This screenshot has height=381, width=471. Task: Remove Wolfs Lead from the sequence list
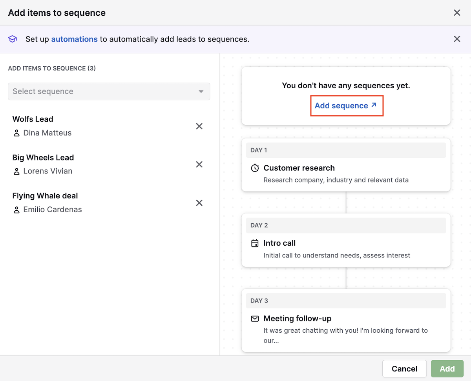coord(199,126)
